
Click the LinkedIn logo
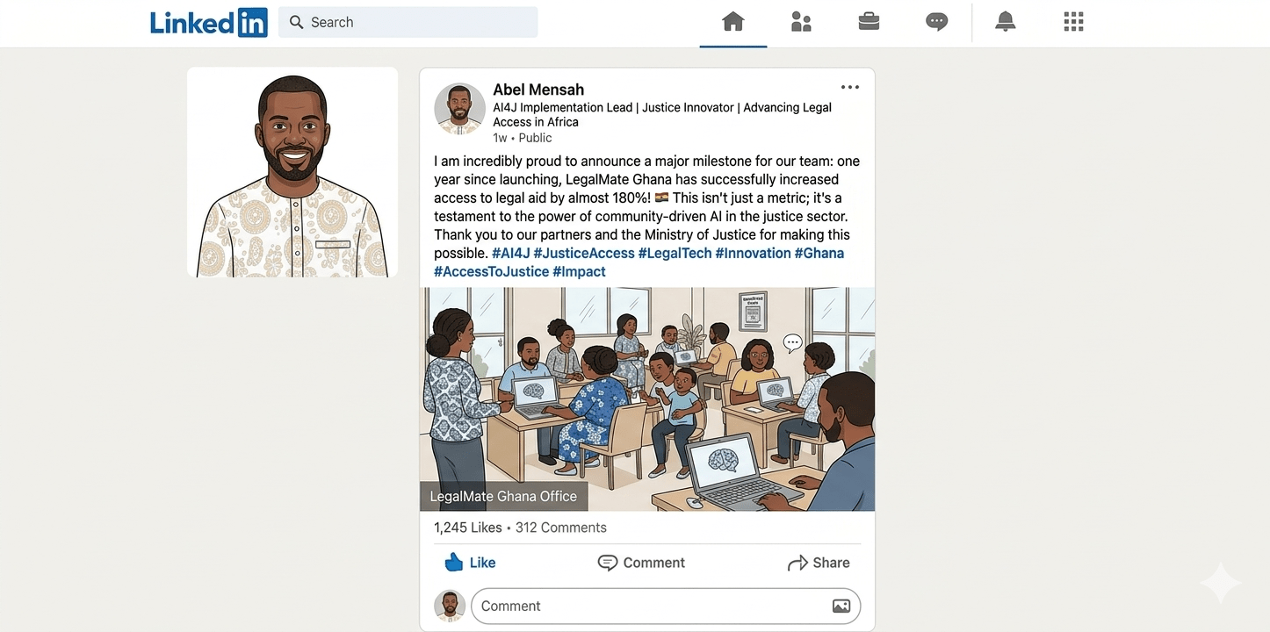(208, 22)
